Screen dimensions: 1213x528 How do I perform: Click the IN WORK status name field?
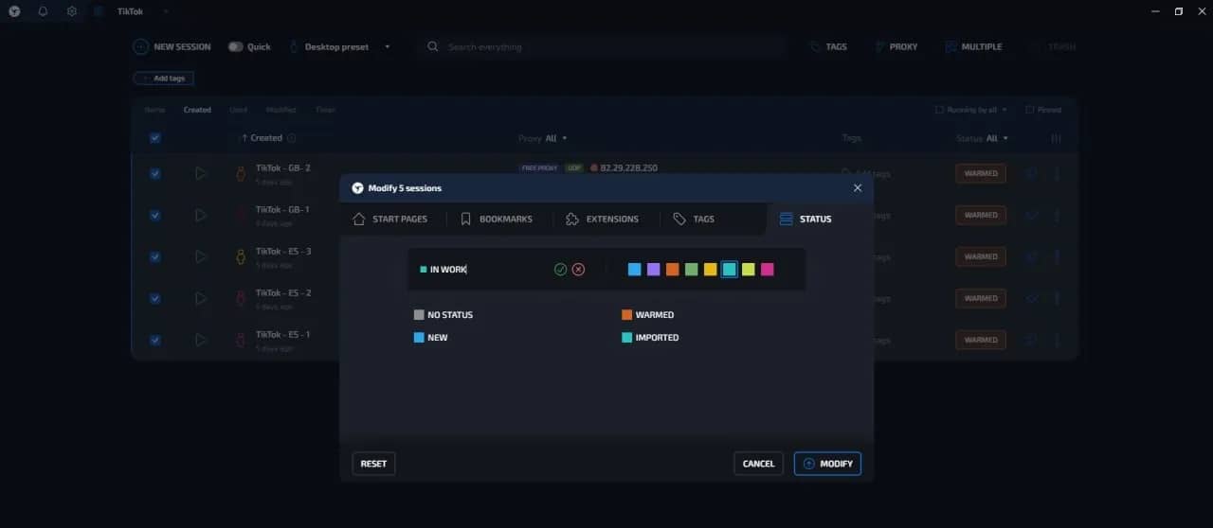[483, 270]
